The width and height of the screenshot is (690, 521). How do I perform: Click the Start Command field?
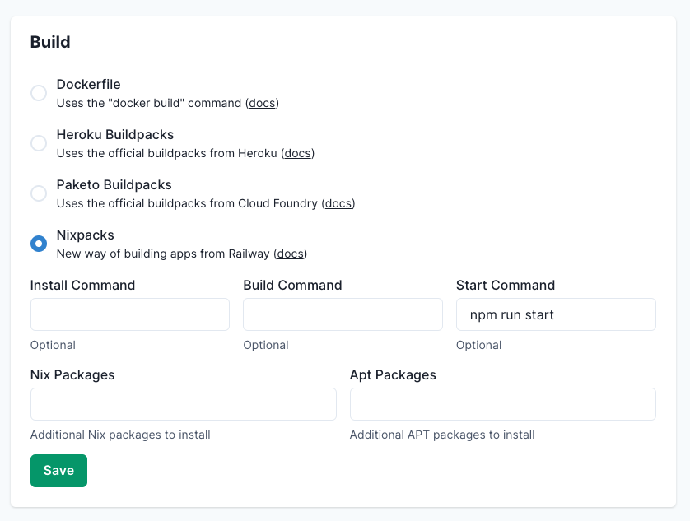coord(556,314)
